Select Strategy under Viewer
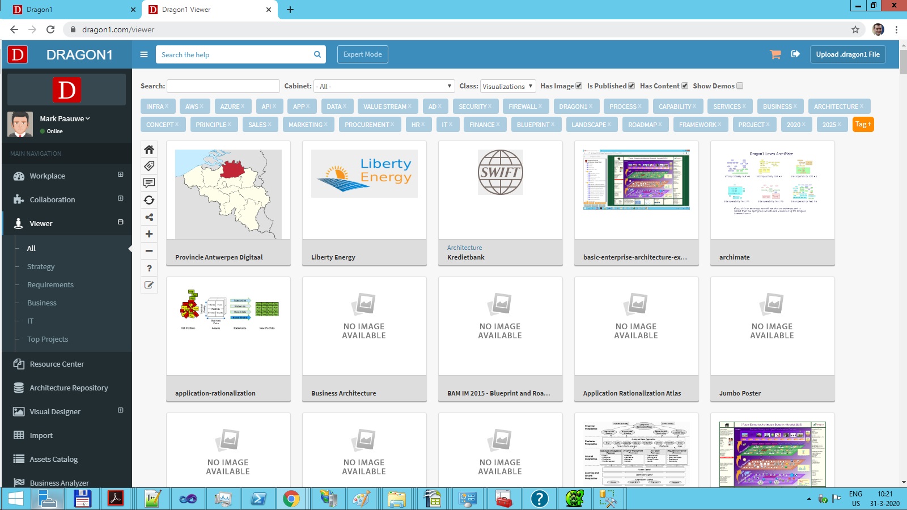 click(x=41, y=266)
